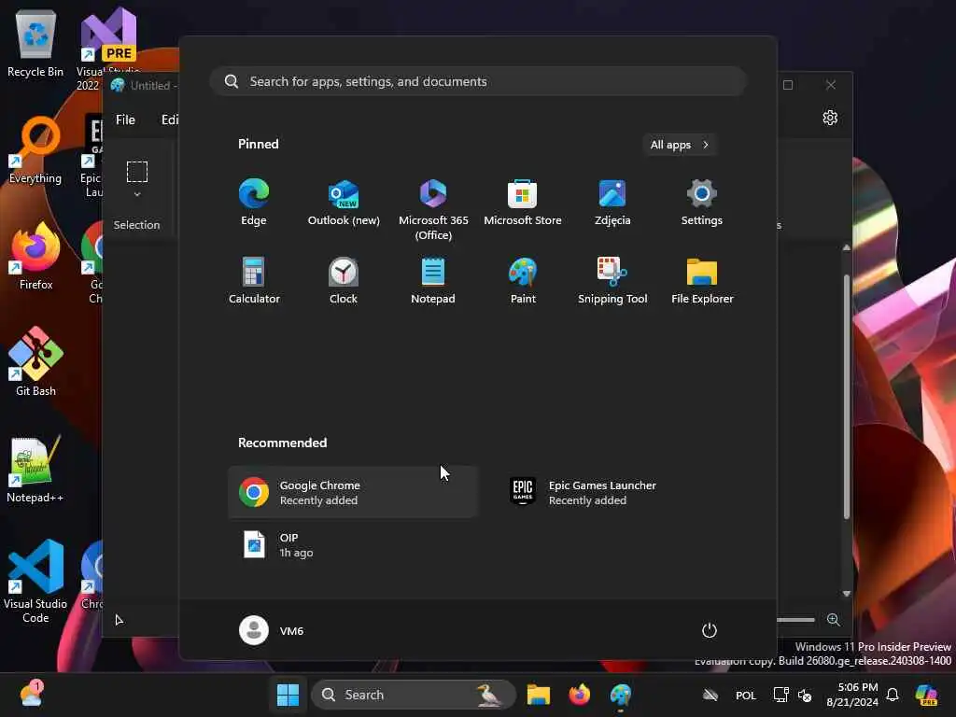This screenshot has height=717, width=956.
Task: Select the Recycle Bin desktop icon
Action: click(x=35, y=44)
